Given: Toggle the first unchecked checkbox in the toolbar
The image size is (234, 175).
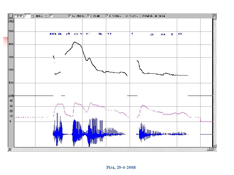Looking at the screenshot, I should [x=16, y=16].
